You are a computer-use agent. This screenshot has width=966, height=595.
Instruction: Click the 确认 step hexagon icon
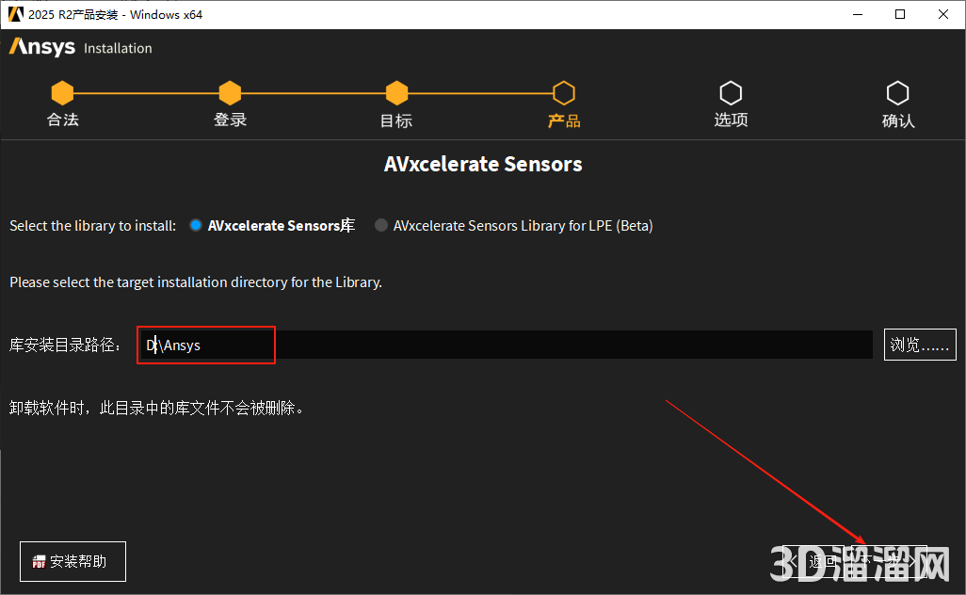tap(897, 93)
